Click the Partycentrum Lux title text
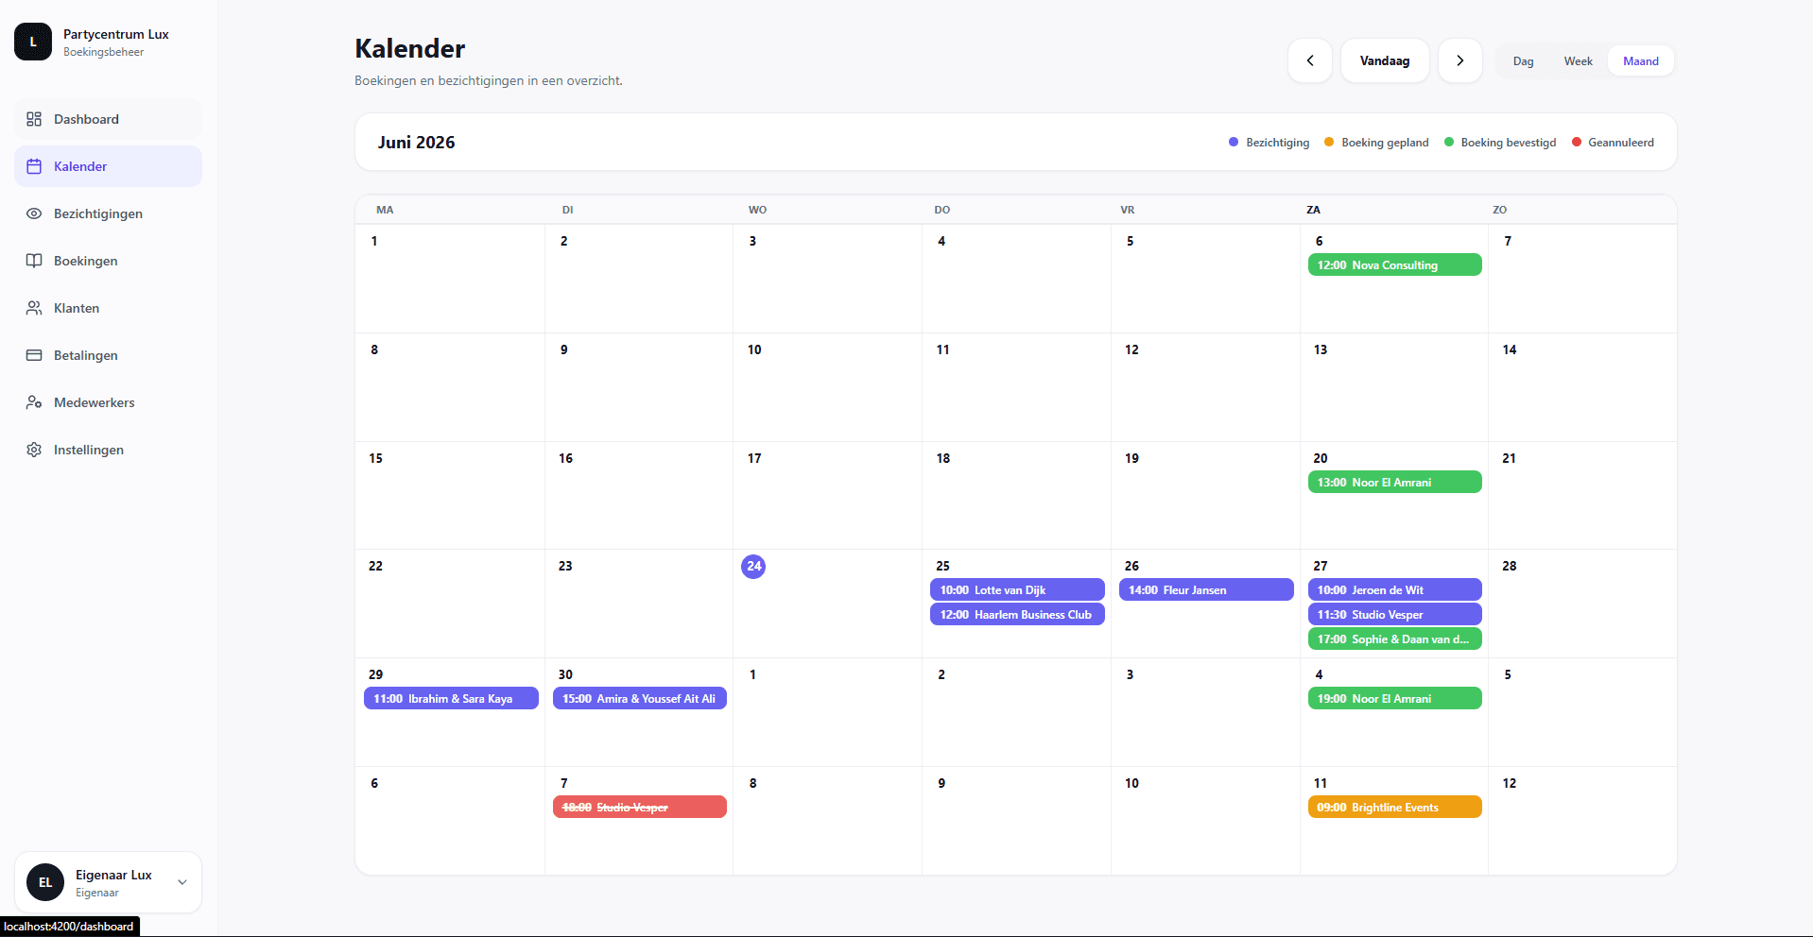The width and height of the screenshot is (1813, 937). point(116,34)
